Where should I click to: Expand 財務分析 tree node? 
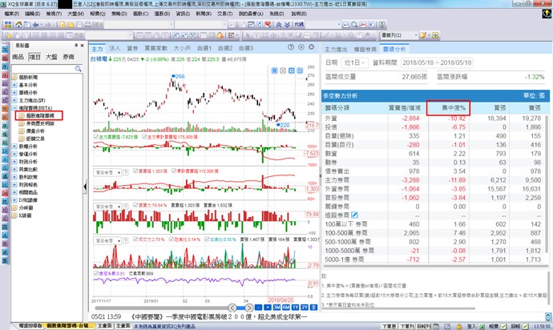click(14, 162)
